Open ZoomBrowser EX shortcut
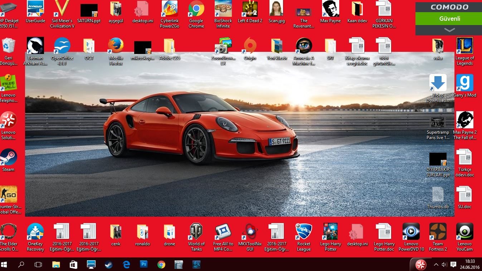Viewport: 482px width, 271px height. click(x=223, y=51)
